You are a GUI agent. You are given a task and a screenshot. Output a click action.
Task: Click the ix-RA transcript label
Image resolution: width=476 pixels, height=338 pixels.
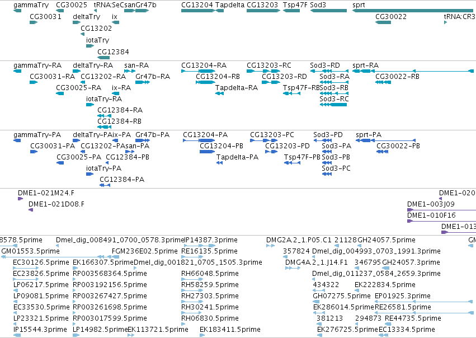(121, 88)
